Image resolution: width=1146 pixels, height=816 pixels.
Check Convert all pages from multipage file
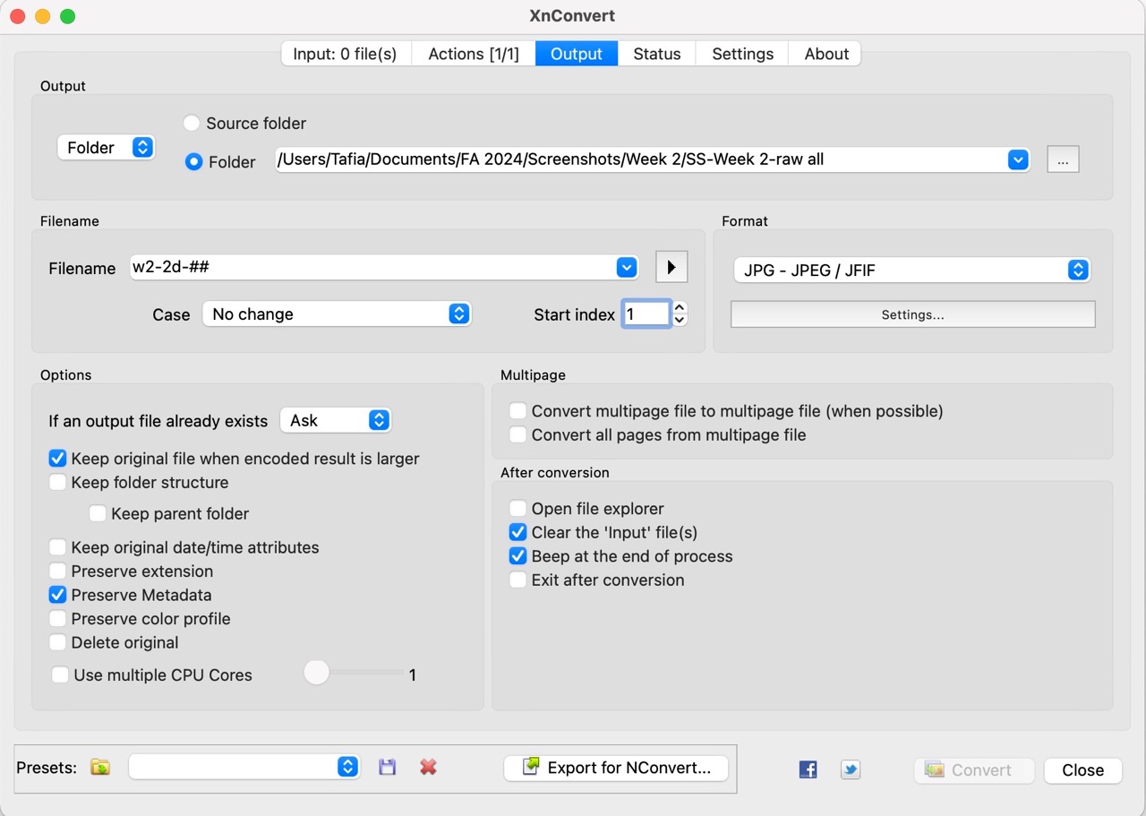tap(517, 434)
